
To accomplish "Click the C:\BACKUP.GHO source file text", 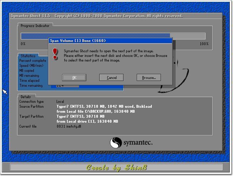I will [x=95, y=111].
